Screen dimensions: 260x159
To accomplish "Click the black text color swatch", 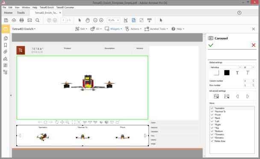I will coord(227,73).
